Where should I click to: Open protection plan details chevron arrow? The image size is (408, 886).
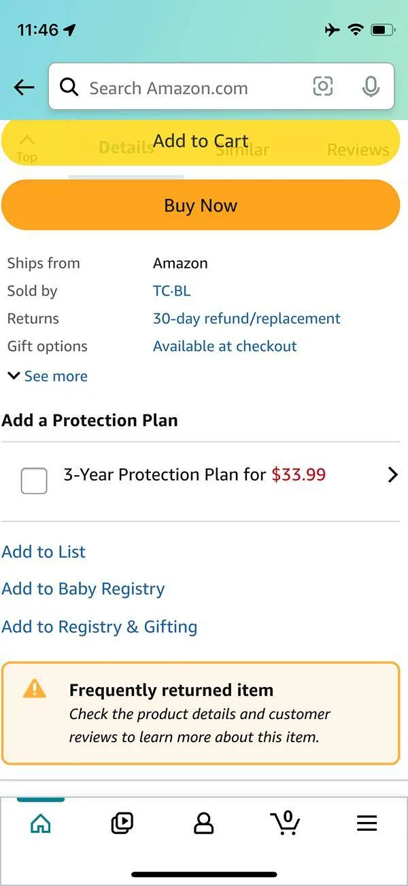click(x=392, y=475)
